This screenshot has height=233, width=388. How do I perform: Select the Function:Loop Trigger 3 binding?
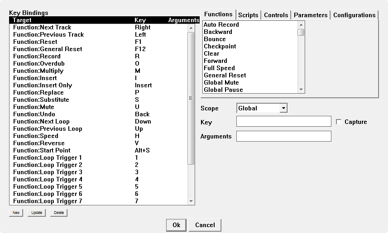tap(99, 172)
